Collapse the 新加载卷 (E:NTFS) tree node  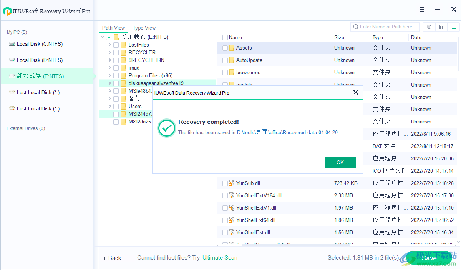102,37
